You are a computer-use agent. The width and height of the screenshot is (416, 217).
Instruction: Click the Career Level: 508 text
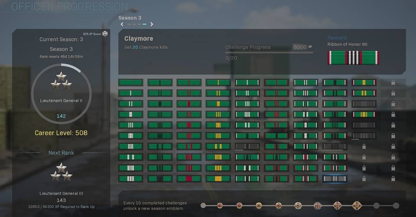coord(61,133)
